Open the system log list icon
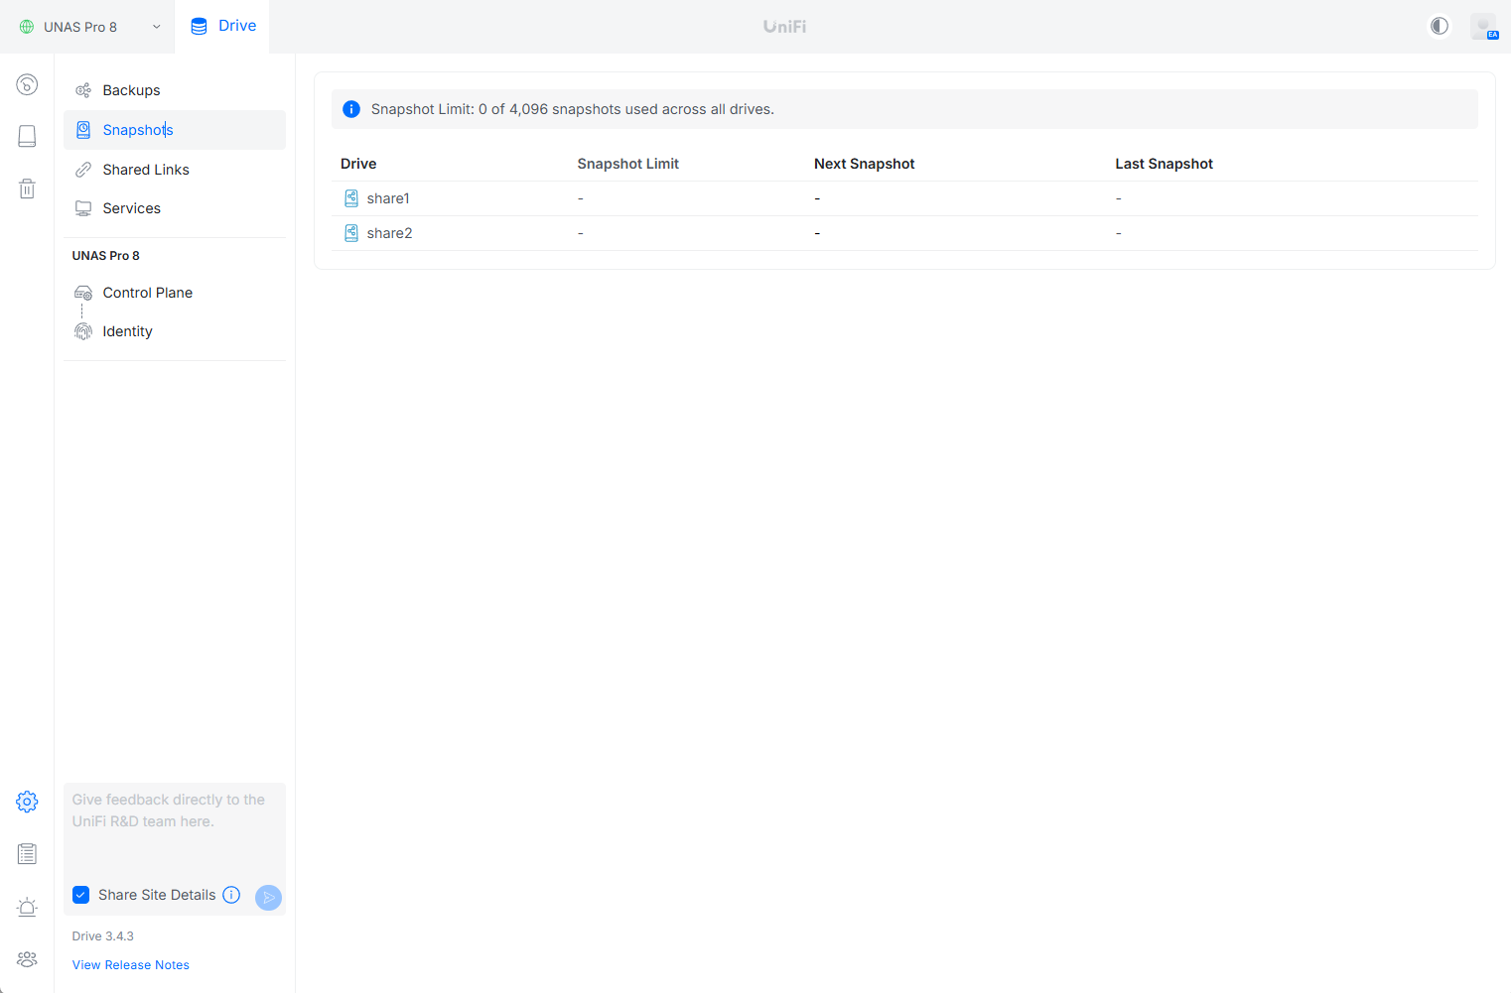1511x993 pixels. pos(27,854)
